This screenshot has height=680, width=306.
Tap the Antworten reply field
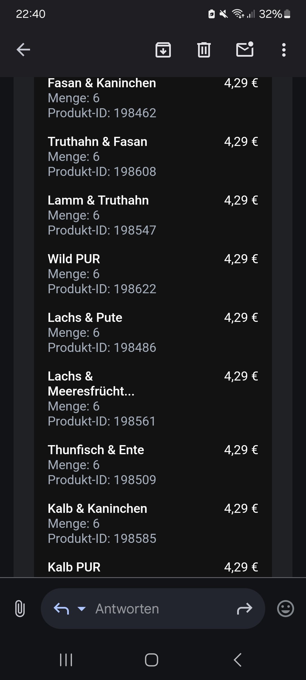(x=153, y=609)
